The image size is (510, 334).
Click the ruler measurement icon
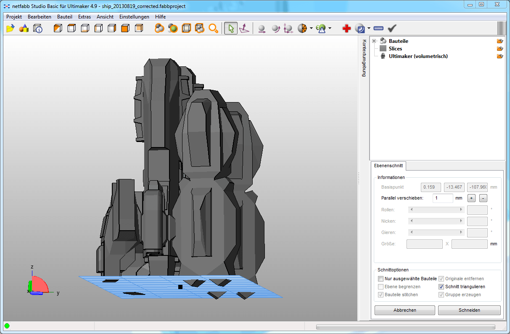coord(378,29)
